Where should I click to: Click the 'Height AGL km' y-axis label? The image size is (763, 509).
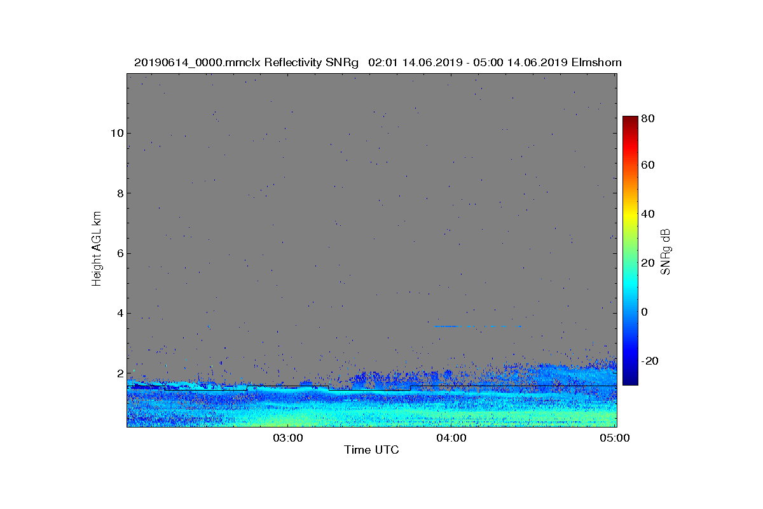(x=97, y=250)
